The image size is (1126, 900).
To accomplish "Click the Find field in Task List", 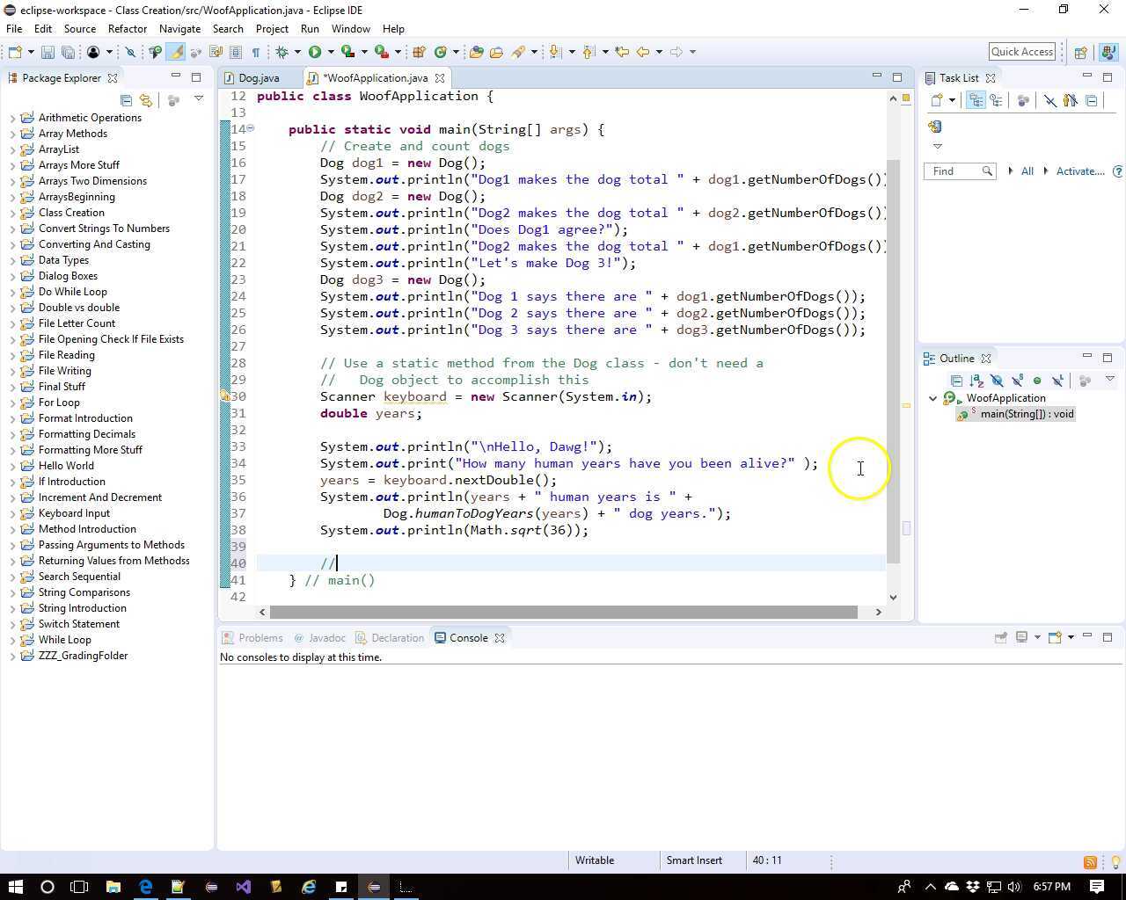I will point(954,171).
